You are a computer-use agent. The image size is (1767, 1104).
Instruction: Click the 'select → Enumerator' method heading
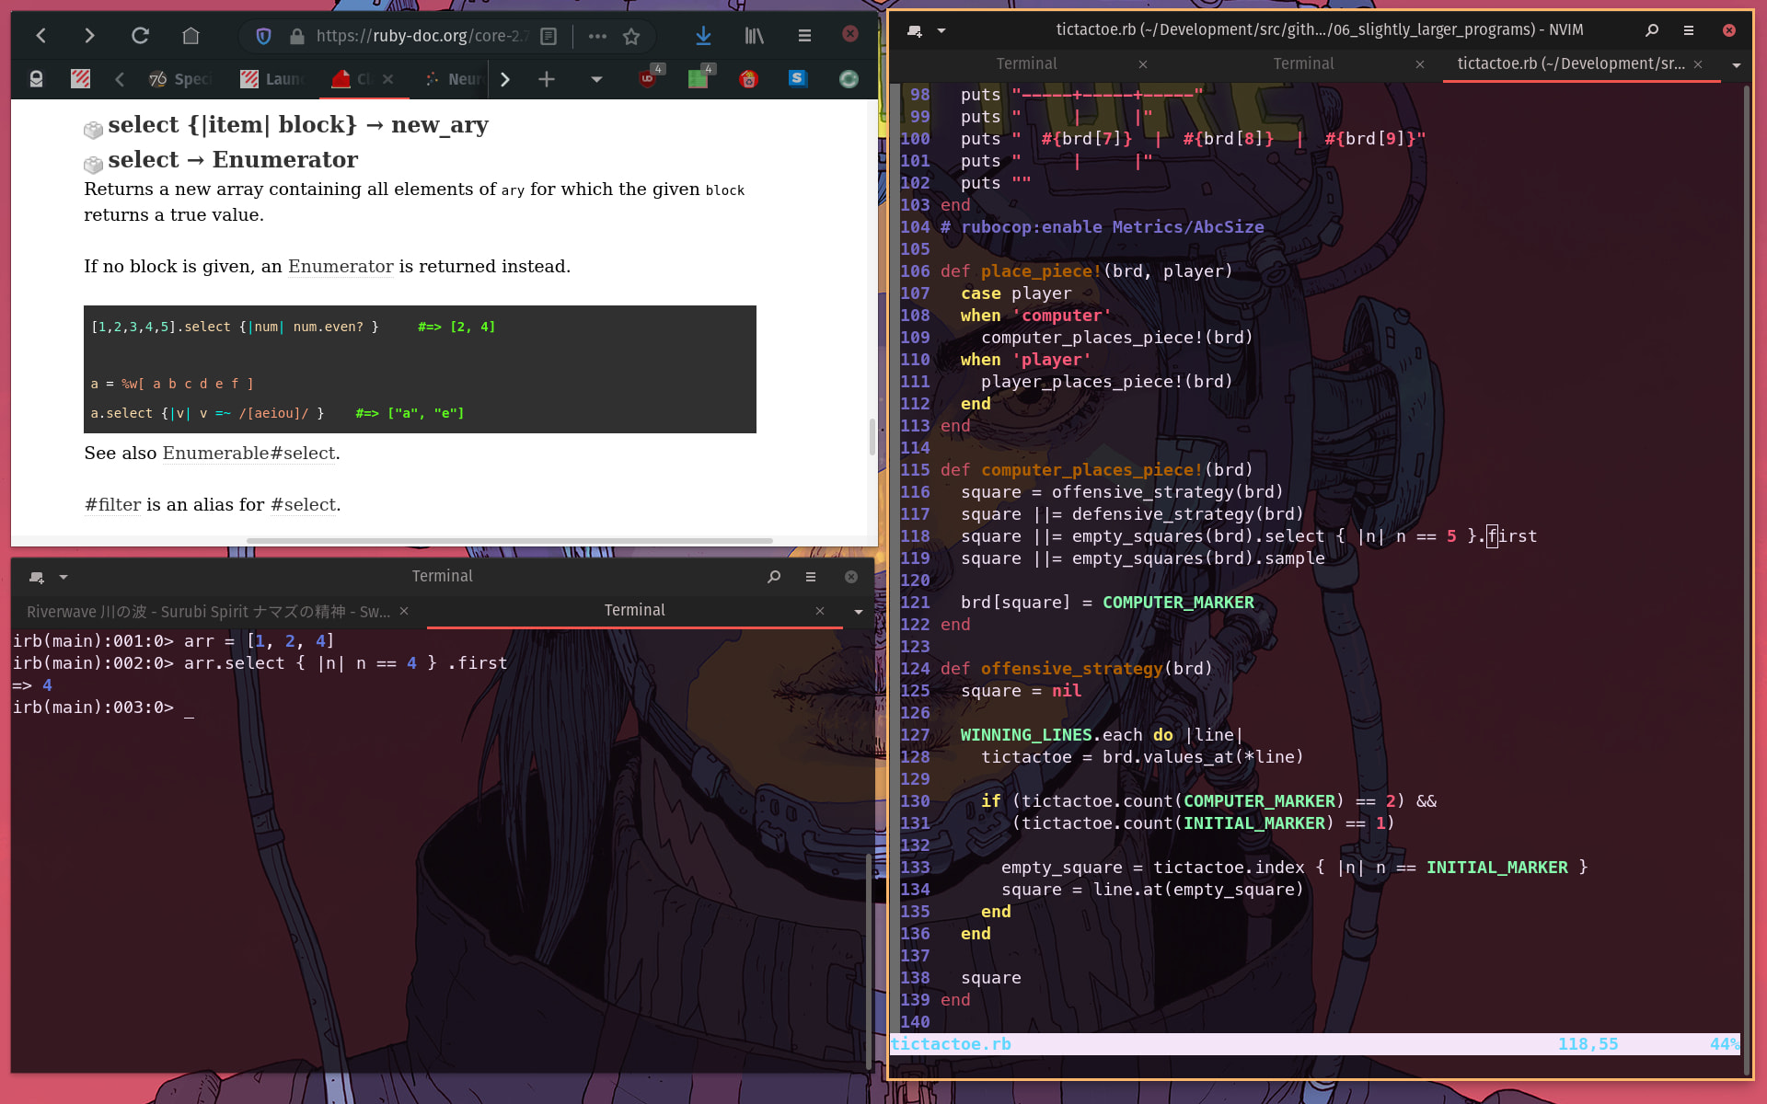[x=233, y=160]
